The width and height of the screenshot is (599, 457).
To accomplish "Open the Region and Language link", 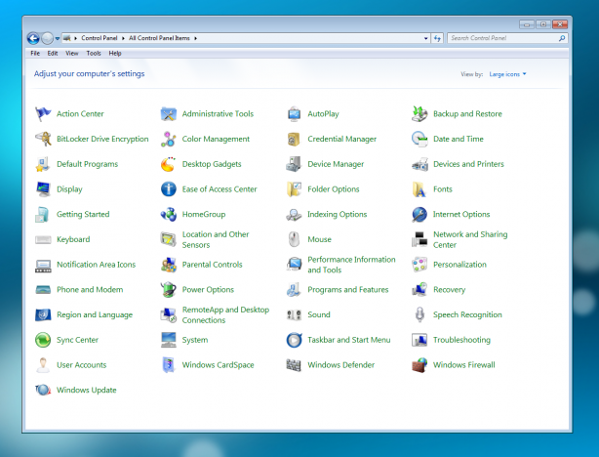I will tap(95, 314).
